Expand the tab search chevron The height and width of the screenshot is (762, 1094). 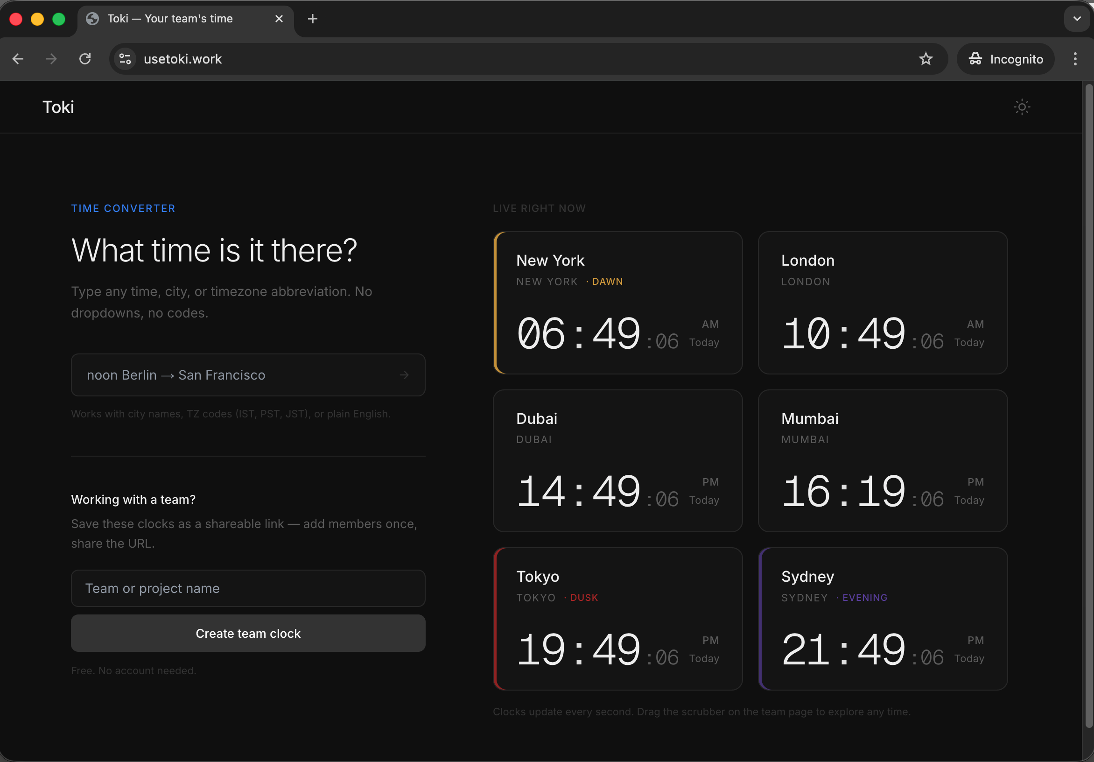[1076, 19]
